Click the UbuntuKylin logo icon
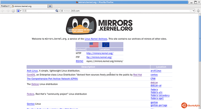201x109 pixels. 184,106
